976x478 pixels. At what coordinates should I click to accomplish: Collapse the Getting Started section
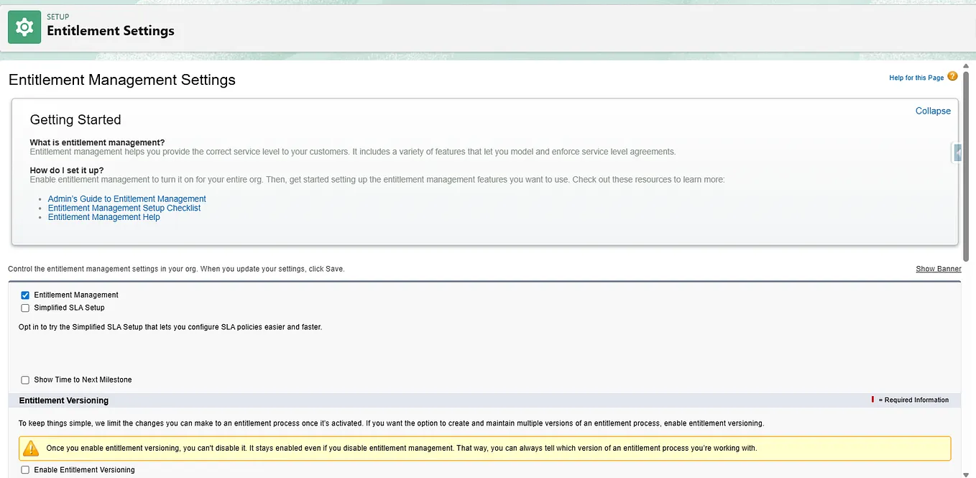(x=932, y=111)
